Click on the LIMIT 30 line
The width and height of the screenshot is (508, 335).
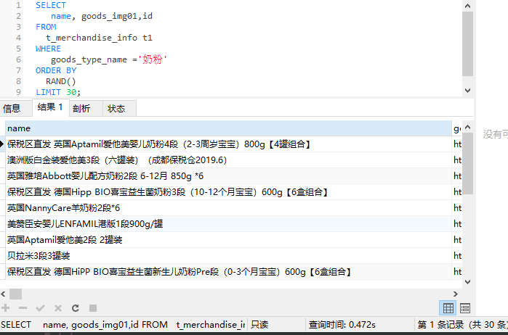pyautogui.click(x=58, y=92)
